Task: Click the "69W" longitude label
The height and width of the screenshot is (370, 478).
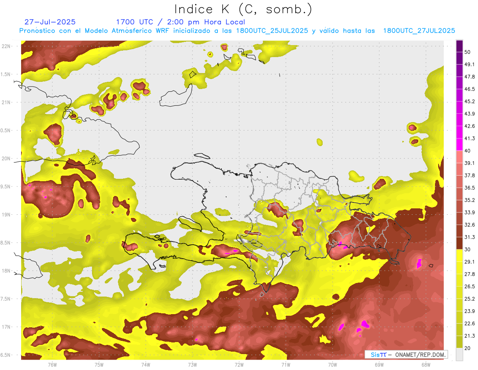Action: click(379, 364)
